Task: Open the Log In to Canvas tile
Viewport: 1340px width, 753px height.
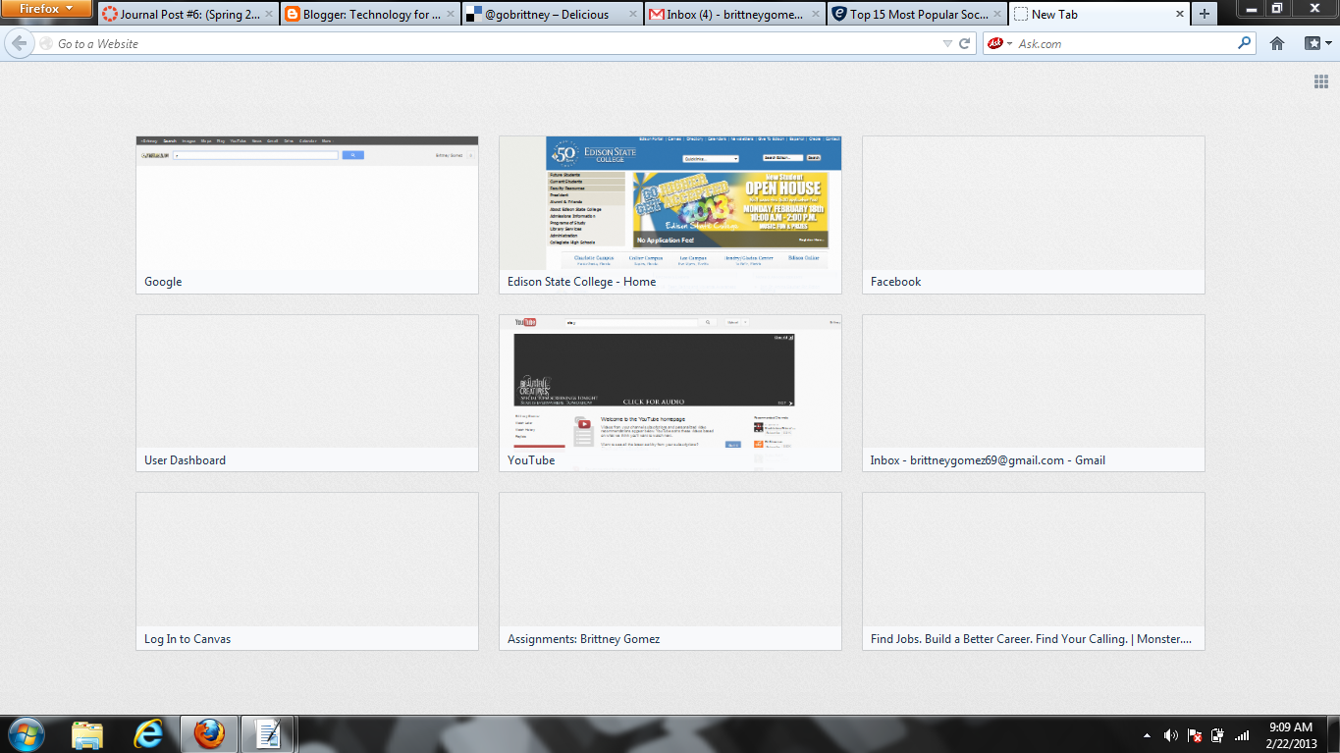Action: pyautogui.click(x=307, y=571)
